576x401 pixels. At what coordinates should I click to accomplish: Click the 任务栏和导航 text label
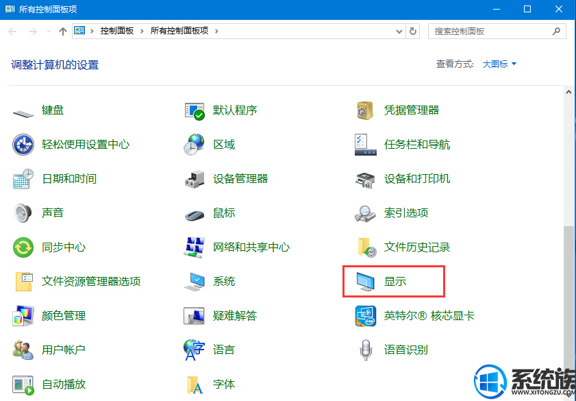[x=417, y=145]
